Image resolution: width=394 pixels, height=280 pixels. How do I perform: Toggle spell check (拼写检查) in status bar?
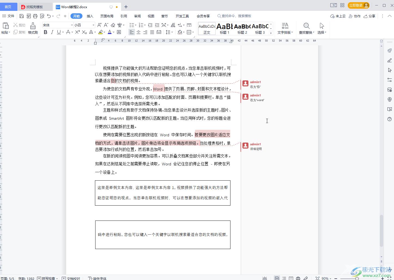coord(47,278)
